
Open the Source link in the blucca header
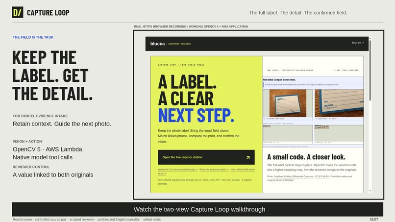pyautogui.click(x=358, y=43)
